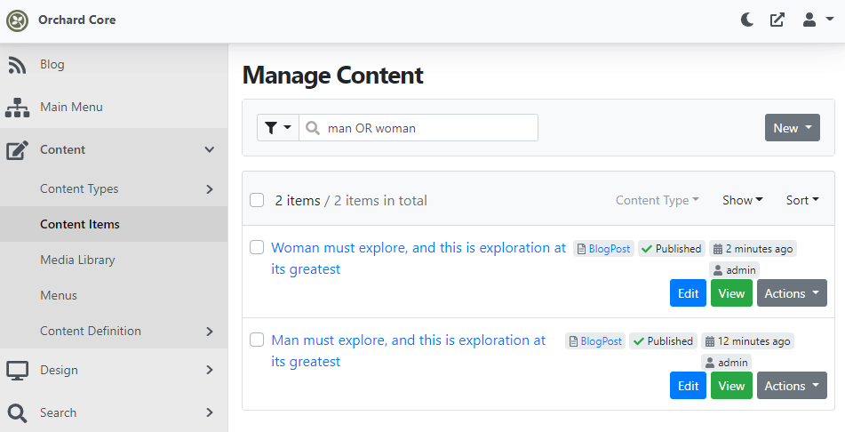
Task: Open the site via the external link icon
Action: pos(777,20)
